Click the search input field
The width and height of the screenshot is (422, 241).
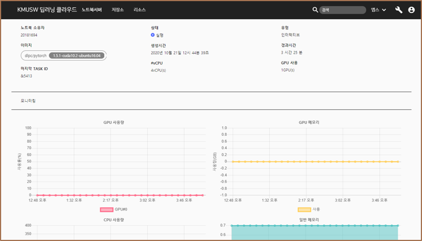343,10
